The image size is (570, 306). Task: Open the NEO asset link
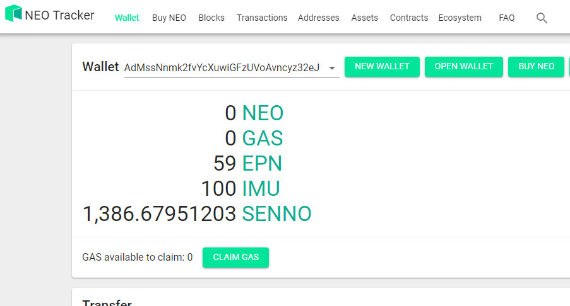(263, 113)
